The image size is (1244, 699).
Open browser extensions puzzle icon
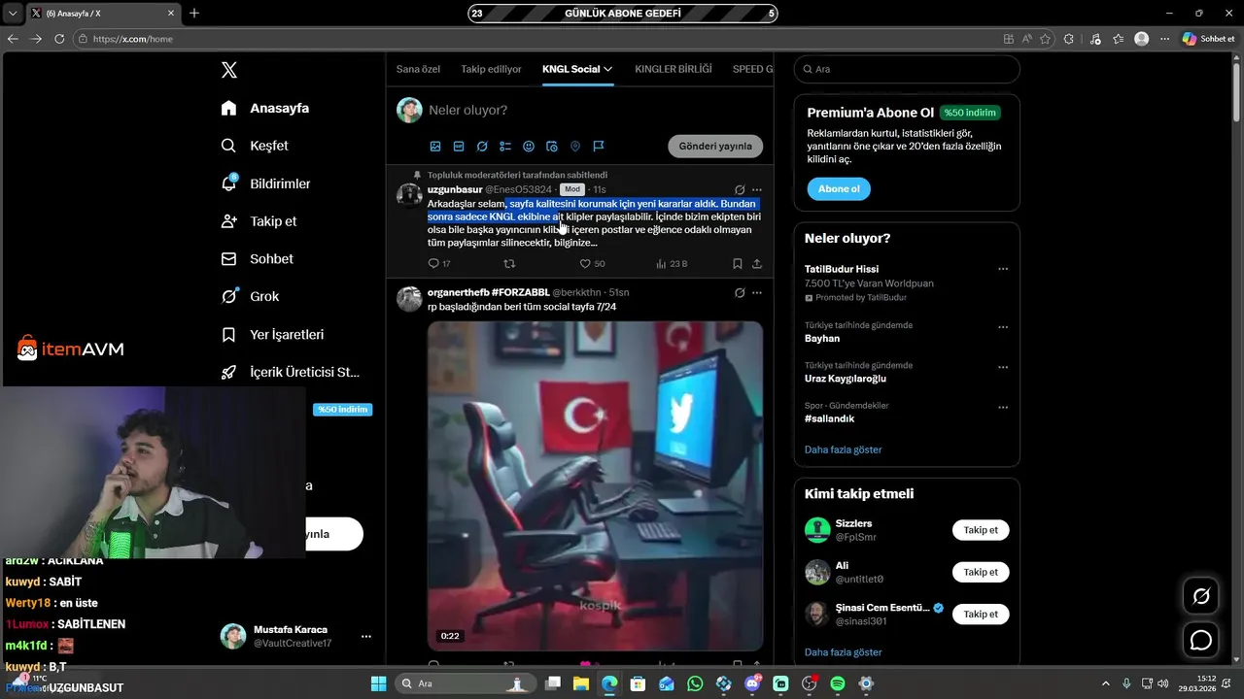click(1069, 39)
